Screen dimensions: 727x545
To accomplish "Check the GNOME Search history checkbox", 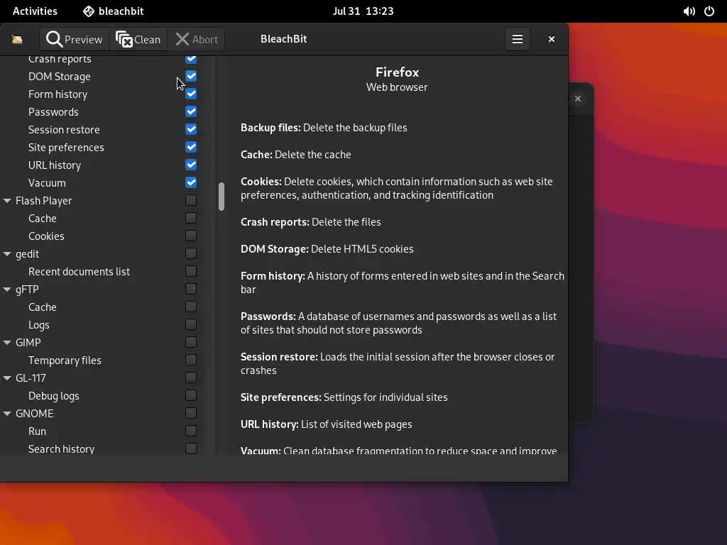I will coord(191,448).
